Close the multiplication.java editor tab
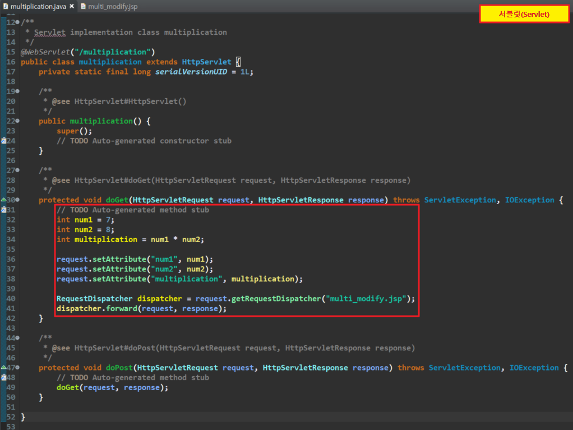Viewport: 573px width, 430px height. coord(72,6)
